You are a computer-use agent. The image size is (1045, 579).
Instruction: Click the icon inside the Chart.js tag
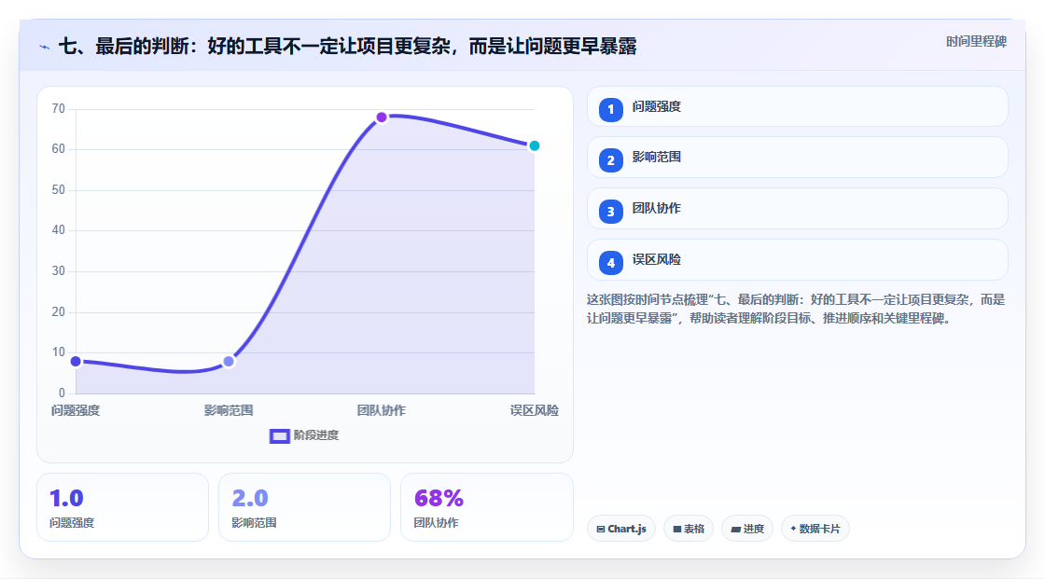click(601, 529)
